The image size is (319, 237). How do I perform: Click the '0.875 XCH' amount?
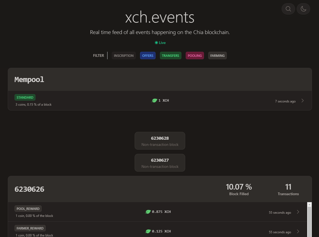[x=161, y=212]
